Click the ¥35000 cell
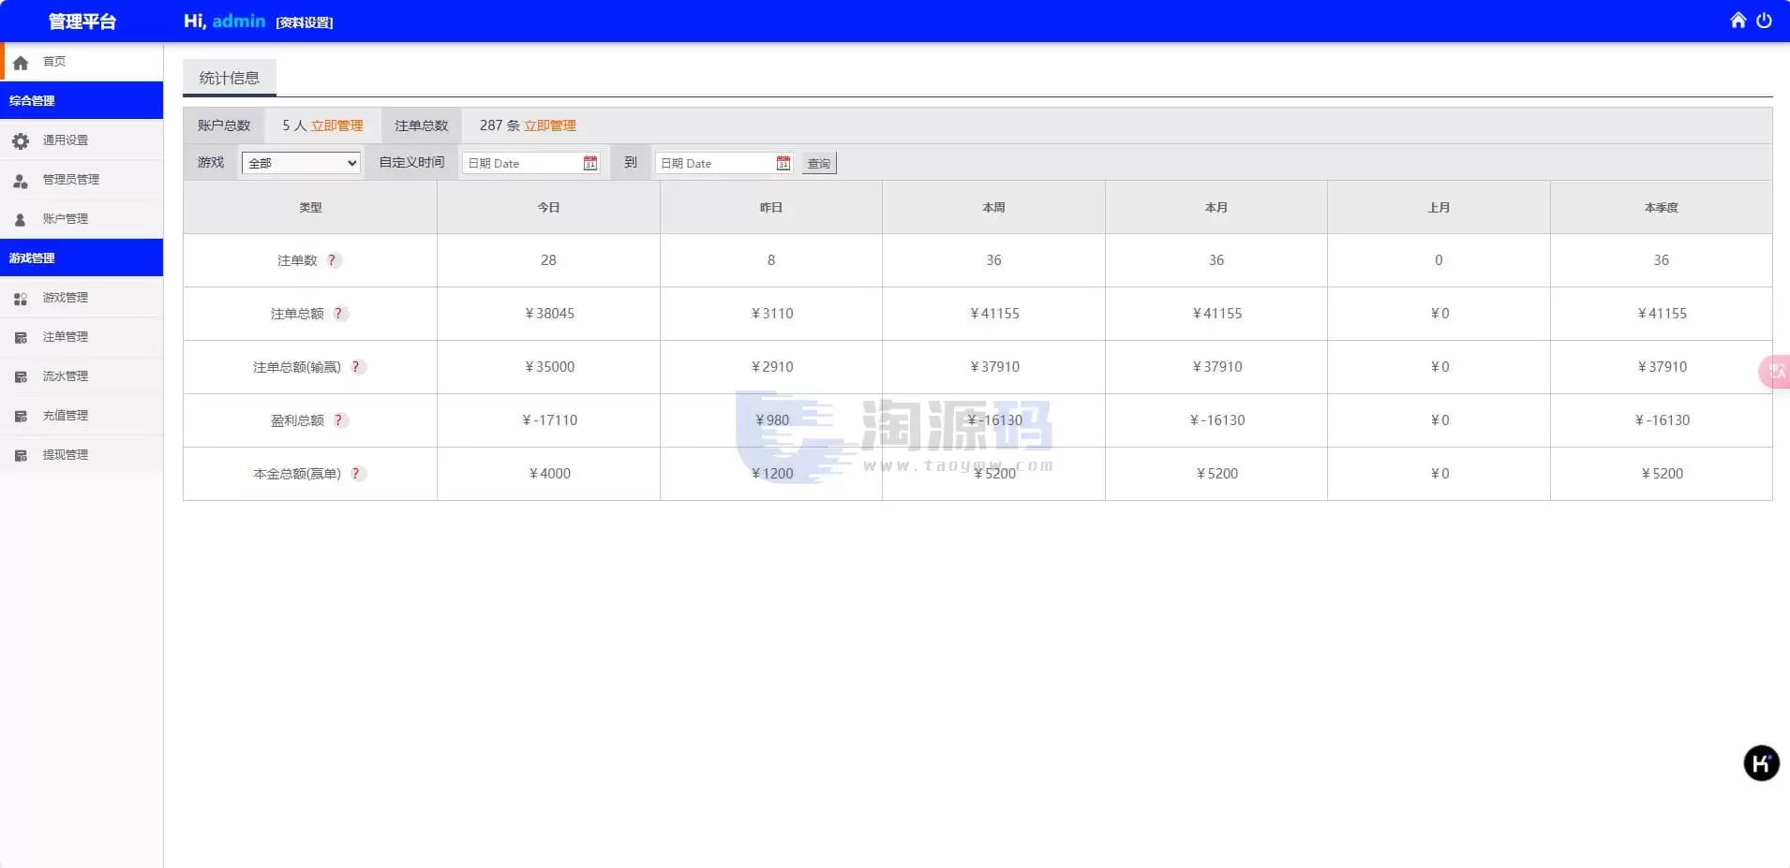This screenshot has height=868, width=1790. point(549,367)
